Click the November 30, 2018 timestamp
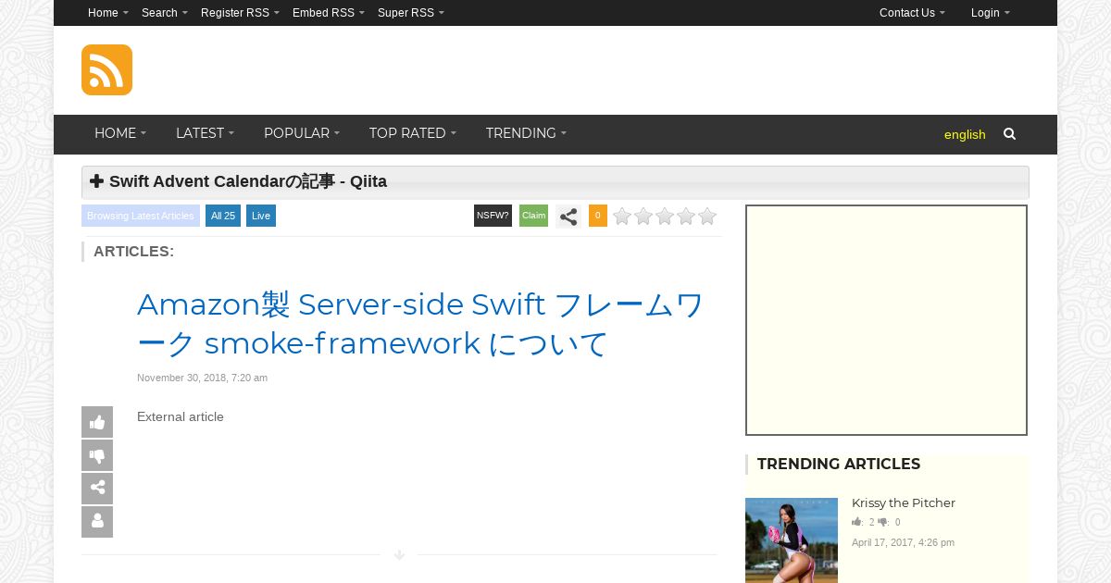This screenshot has height=583, width=1111. pos(202,378)
